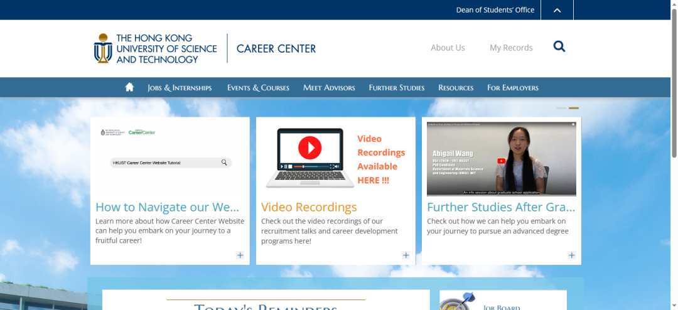This screenshot has width=678, height=310.
Task: Open the For Employers menu
Action: click(513, 88)
